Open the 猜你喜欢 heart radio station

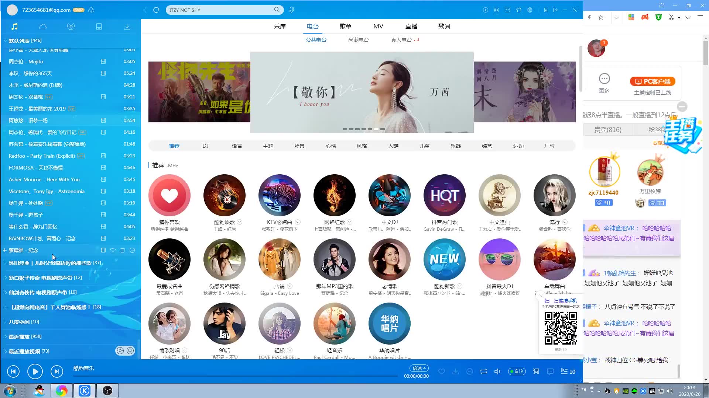169,195
